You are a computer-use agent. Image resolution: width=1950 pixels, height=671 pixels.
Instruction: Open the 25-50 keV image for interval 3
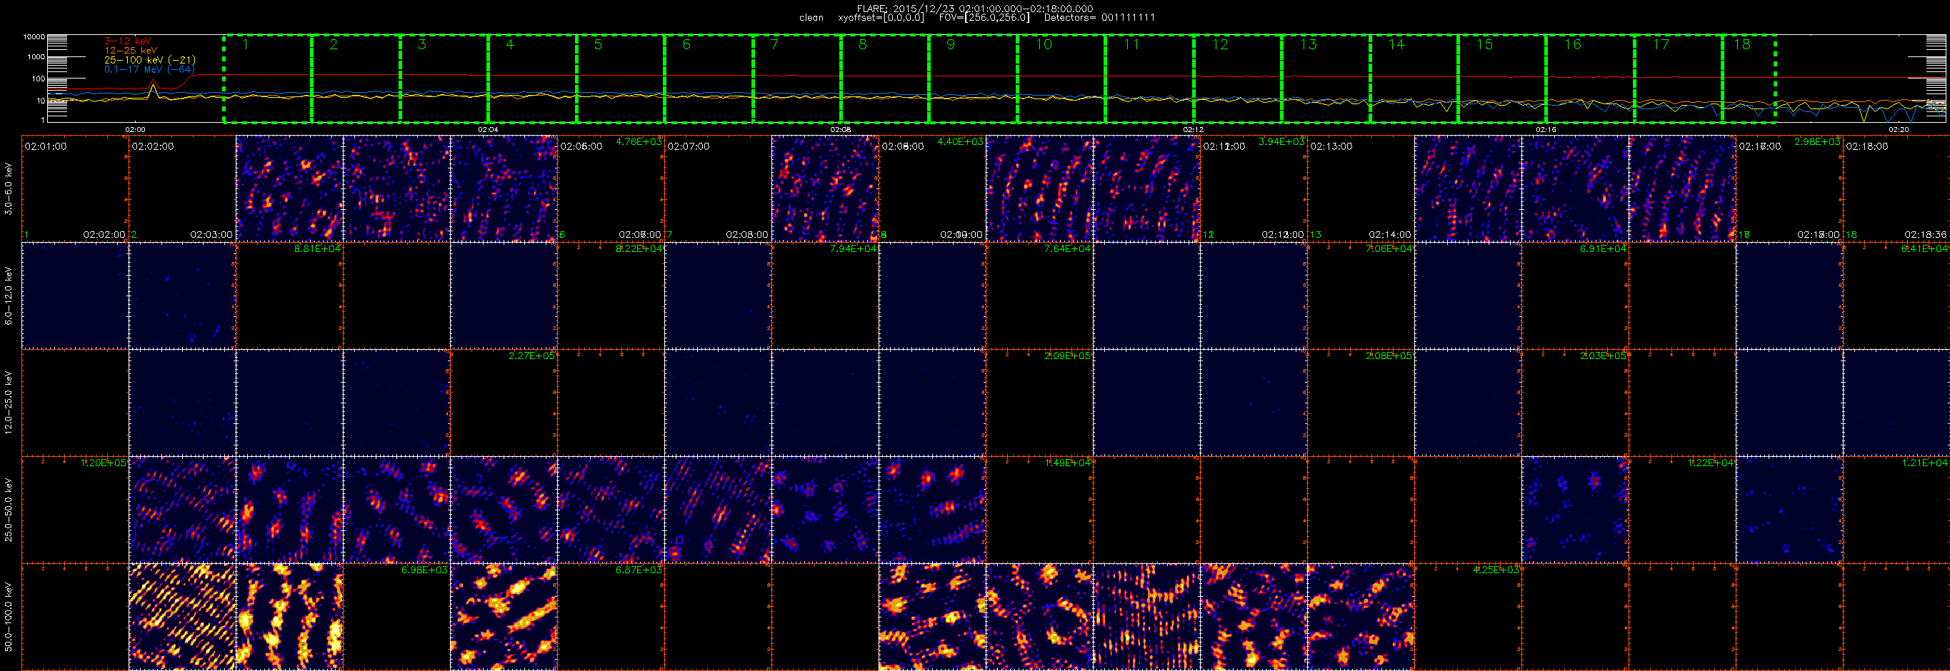(x=289, y=510)
